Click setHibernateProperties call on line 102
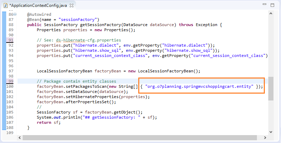 pyautogui.click(x=92, y=97)
